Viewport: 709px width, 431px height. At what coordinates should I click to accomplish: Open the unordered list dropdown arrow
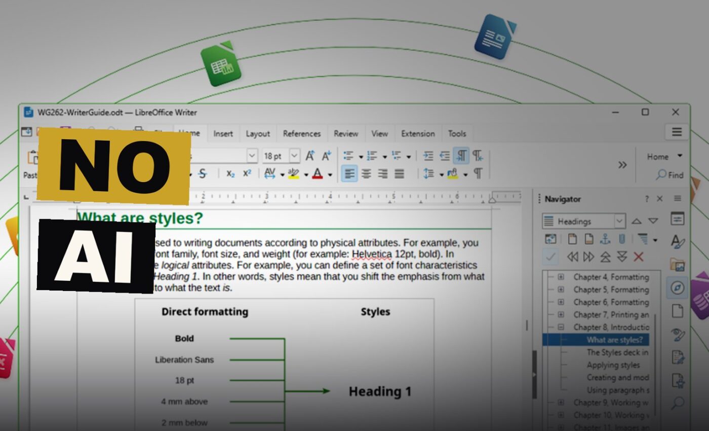pos(361,157)
